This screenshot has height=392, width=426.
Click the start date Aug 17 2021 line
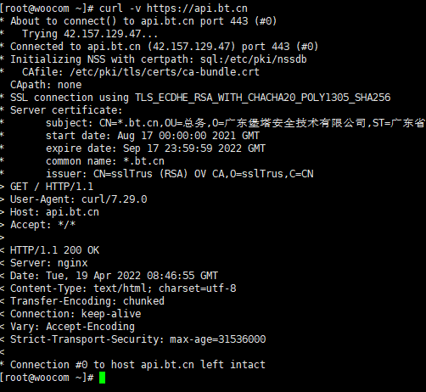[x=153, y=136]
